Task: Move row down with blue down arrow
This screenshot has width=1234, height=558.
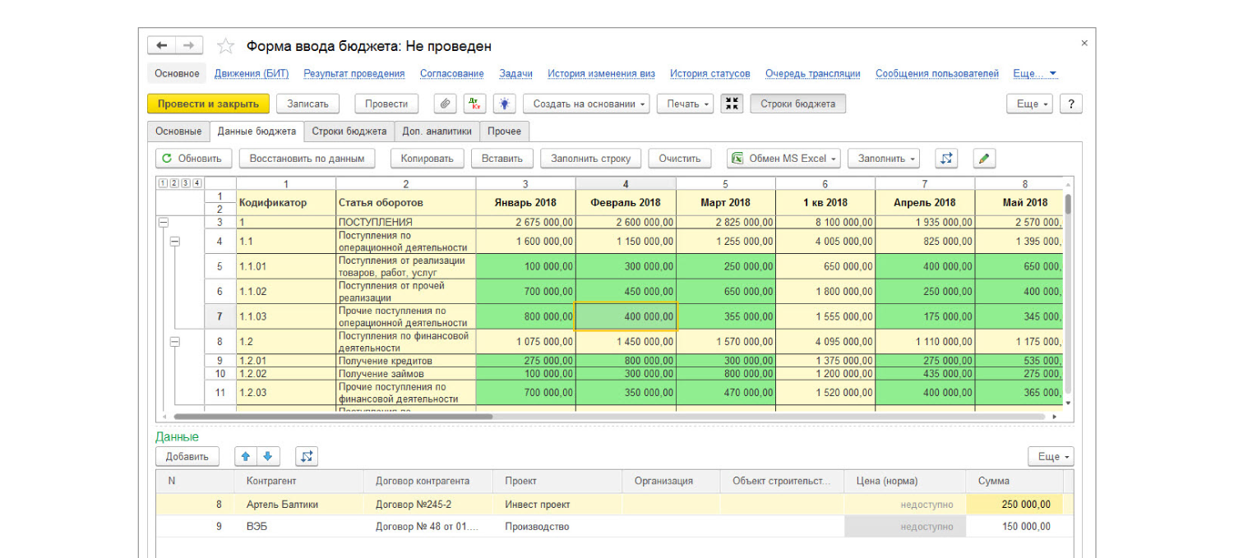Action: [x=267, y=457]
